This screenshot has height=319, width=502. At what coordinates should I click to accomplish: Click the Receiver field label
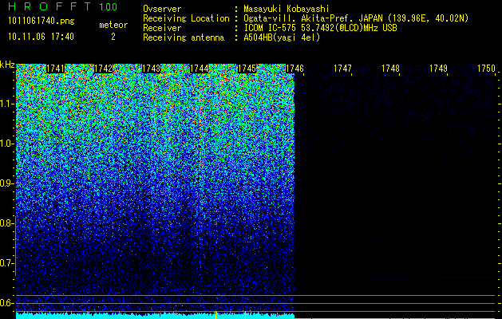[x=162, y=28]
